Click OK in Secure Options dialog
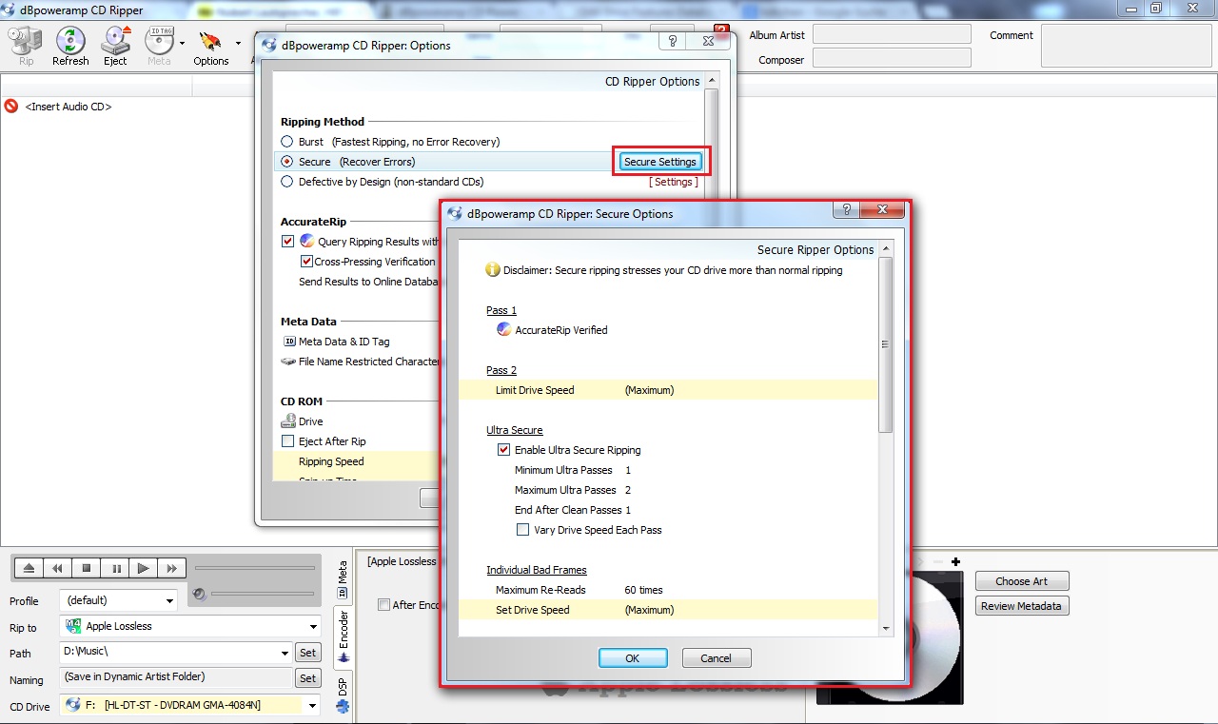This screenshot has width=1218, height=724. [x=632, y=657]
